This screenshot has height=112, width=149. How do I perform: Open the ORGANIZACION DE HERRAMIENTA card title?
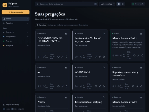coord(50,40)
